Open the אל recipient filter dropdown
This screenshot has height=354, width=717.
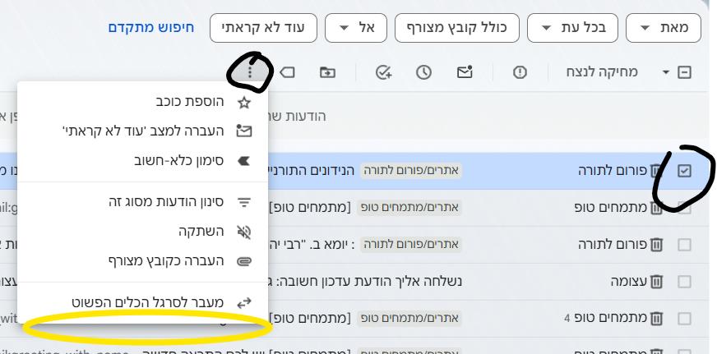(x=356, y=29)
